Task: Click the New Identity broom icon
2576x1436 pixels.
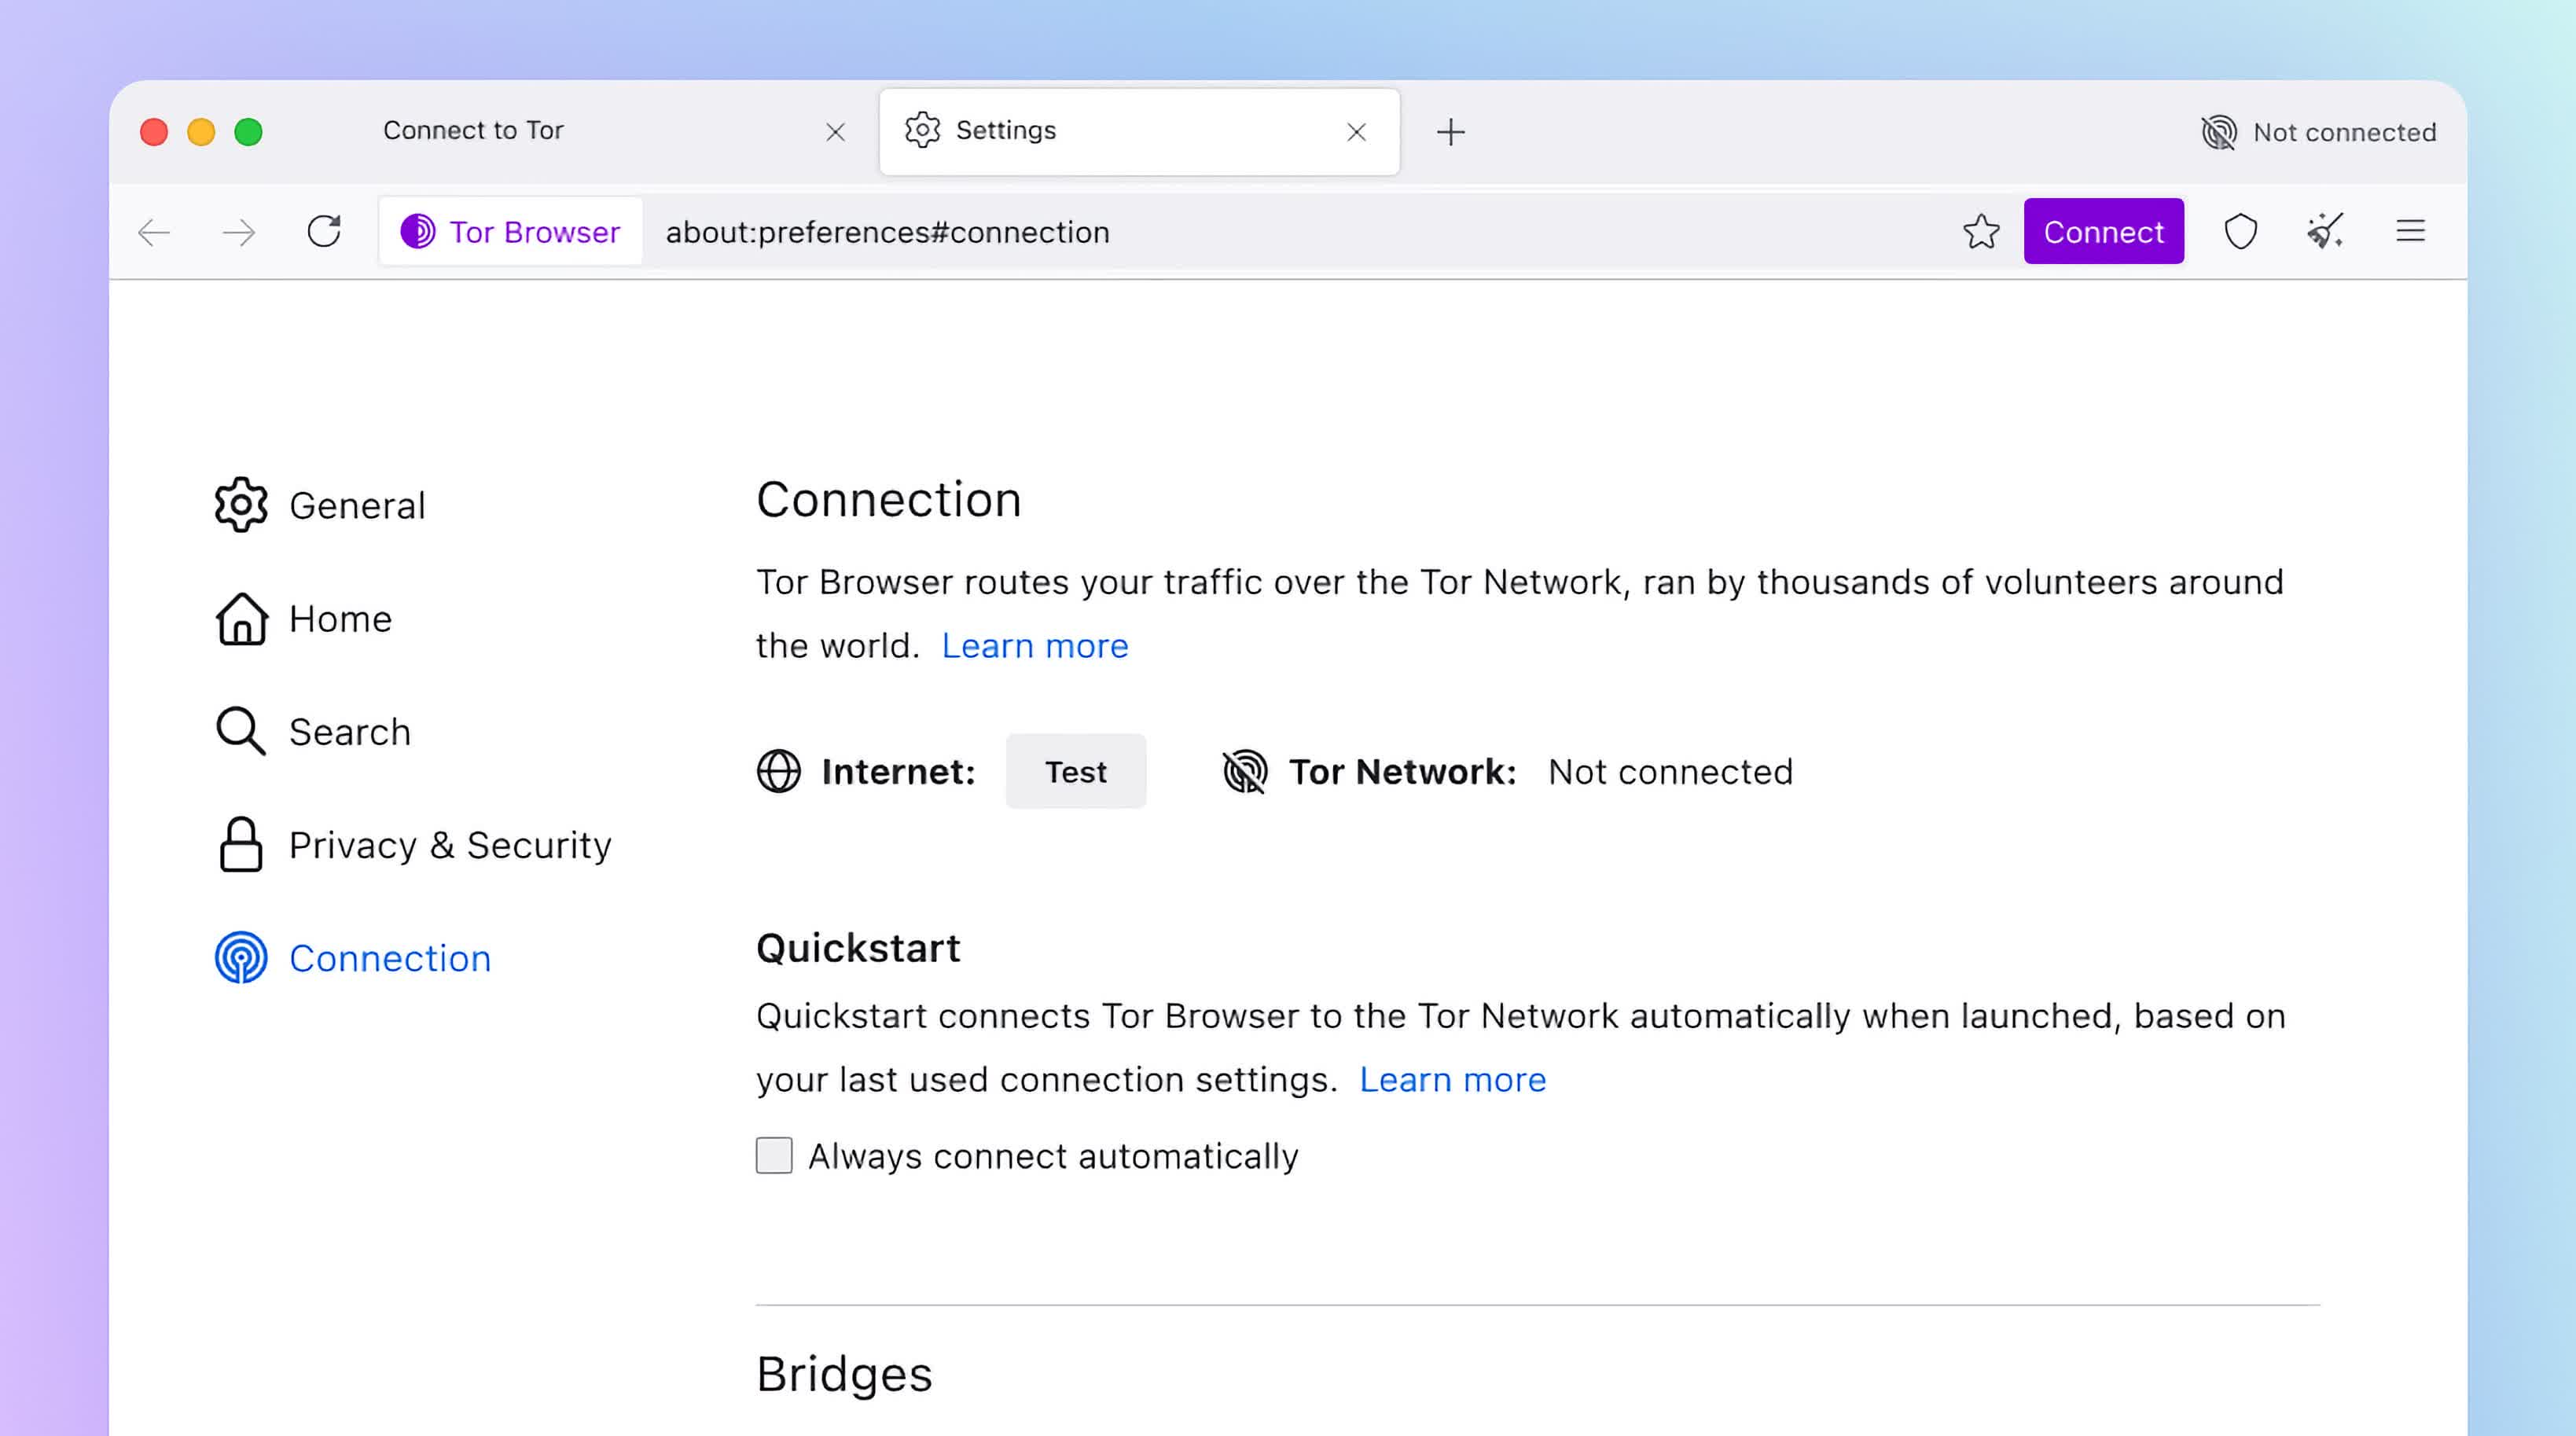Action: (2325, 231)
